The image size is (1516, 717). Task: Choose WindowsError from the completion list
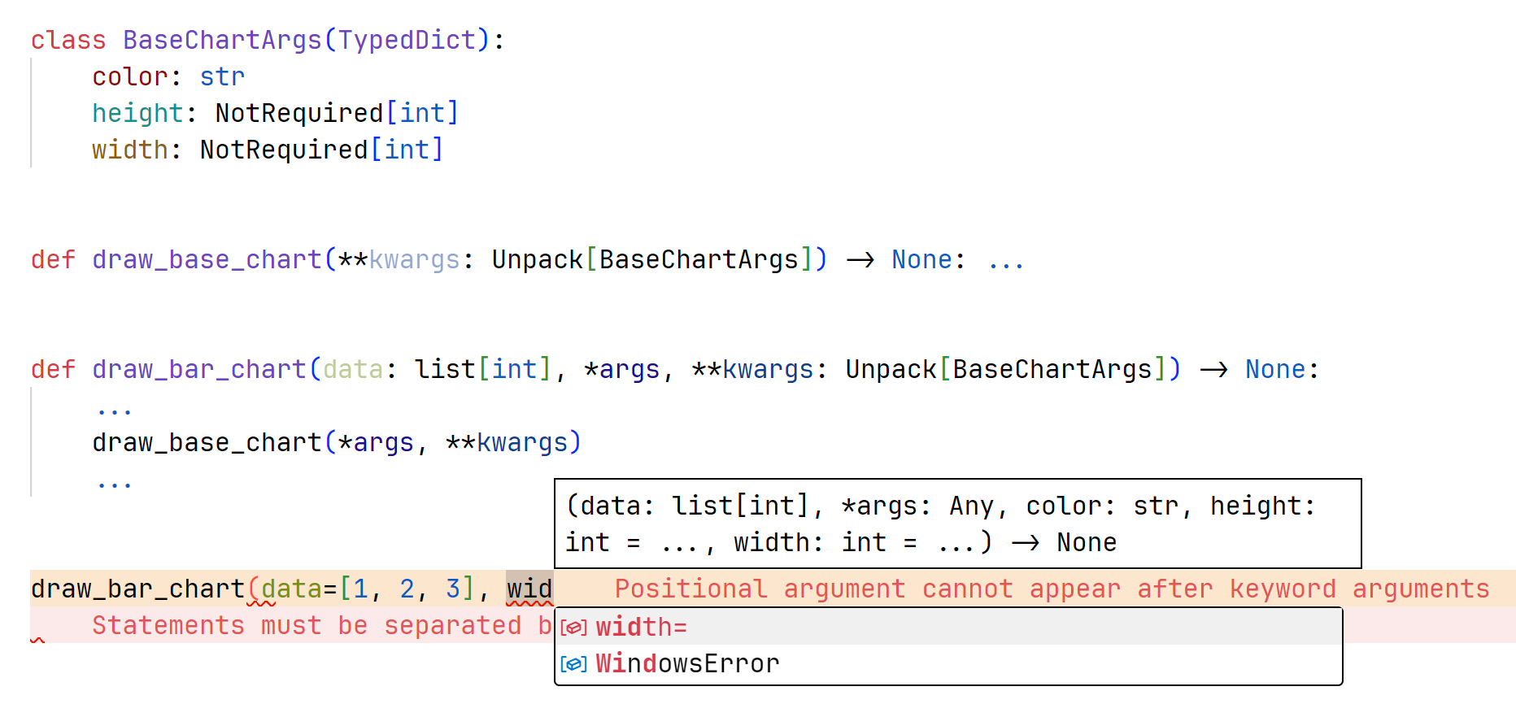(687, 664)
